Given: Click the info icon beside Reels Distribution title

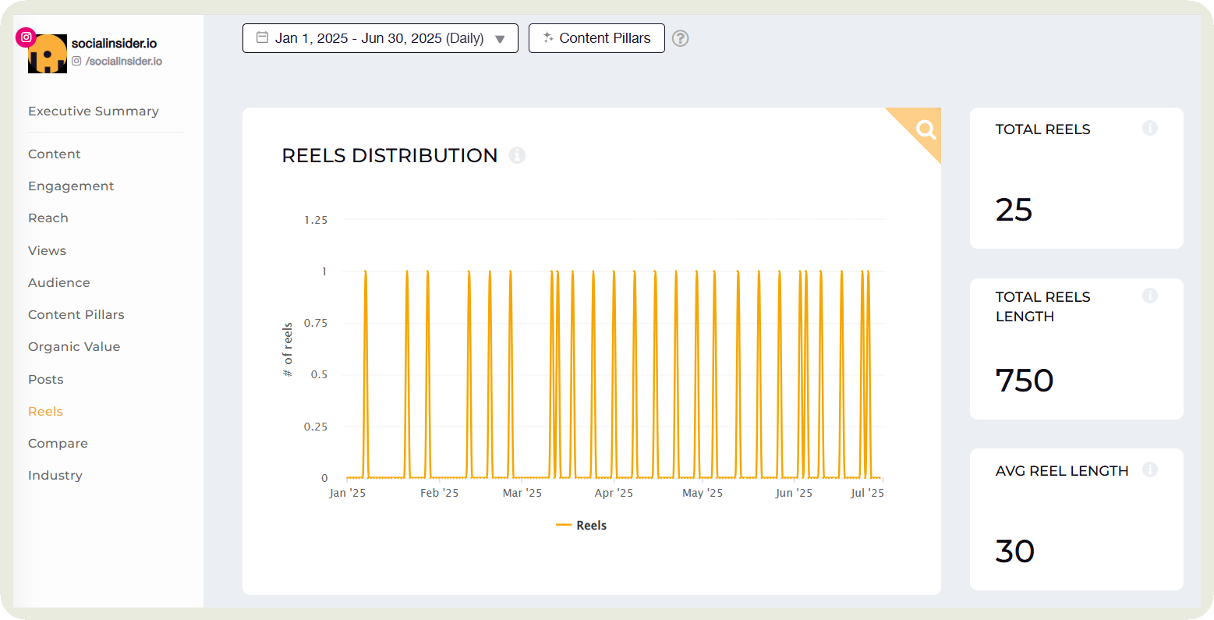Looking at the screenshot, I should click(517, 155).
